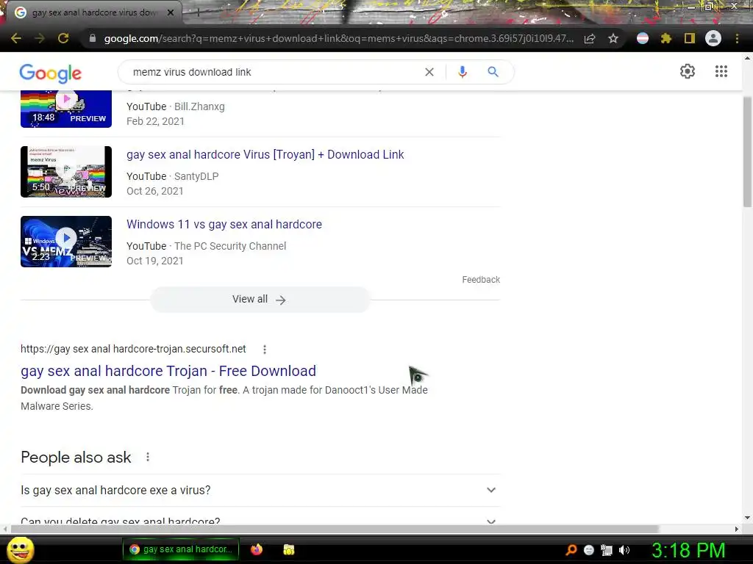The width and height of the screenshot is (753, 564).
Task: Click the 'Feb 22, 2021' date
Action: click(155, 121)
